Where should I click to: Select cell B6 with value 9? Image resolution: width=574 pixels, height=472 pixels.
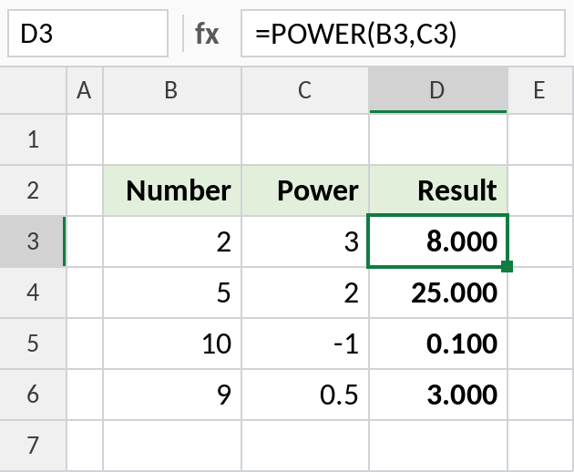click(172, 395)
